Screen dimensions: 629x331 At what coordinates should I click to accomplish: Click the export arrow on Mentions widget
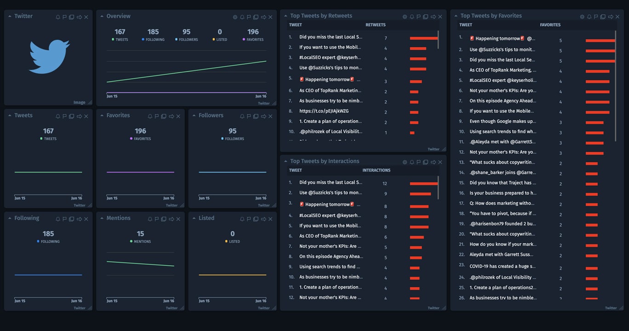[171, 219]
